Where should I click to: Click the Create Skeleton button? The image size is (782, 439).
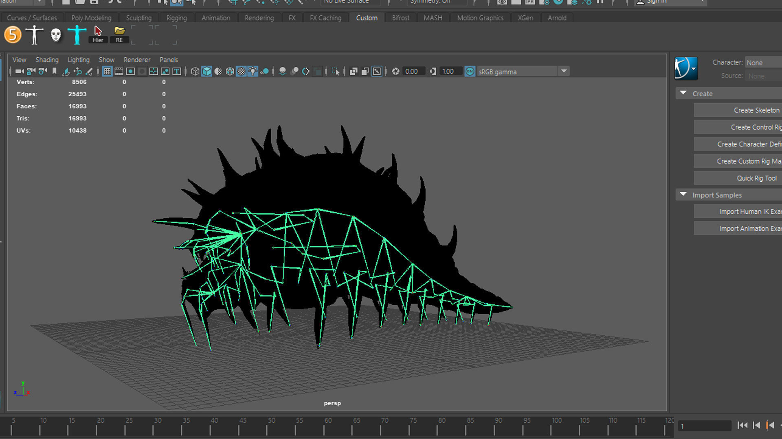(x=738, y=110)
